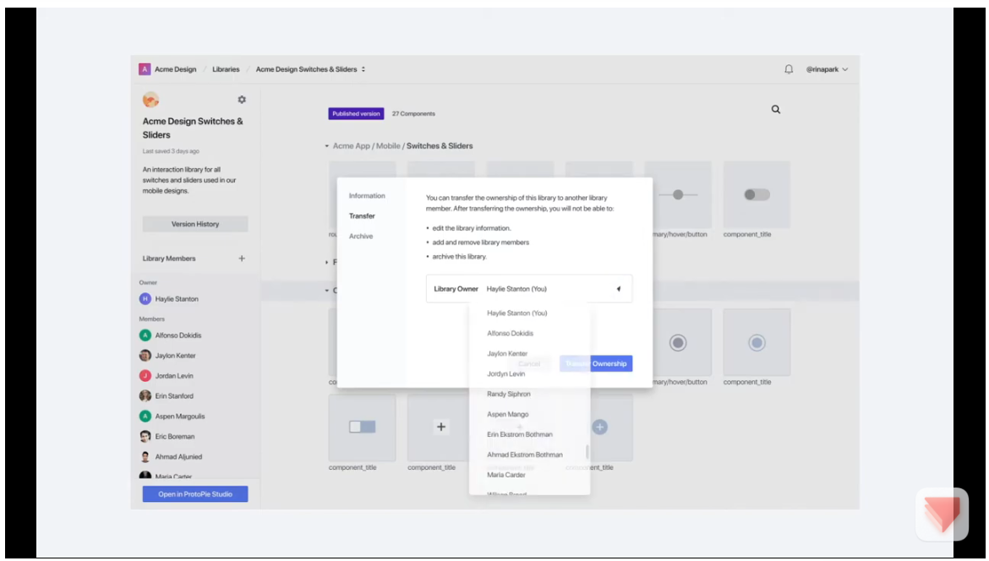Click Jaylon Kenter's photo avatar in the sidebar
Screen dimensions: 989x561
tap(145, 356)
